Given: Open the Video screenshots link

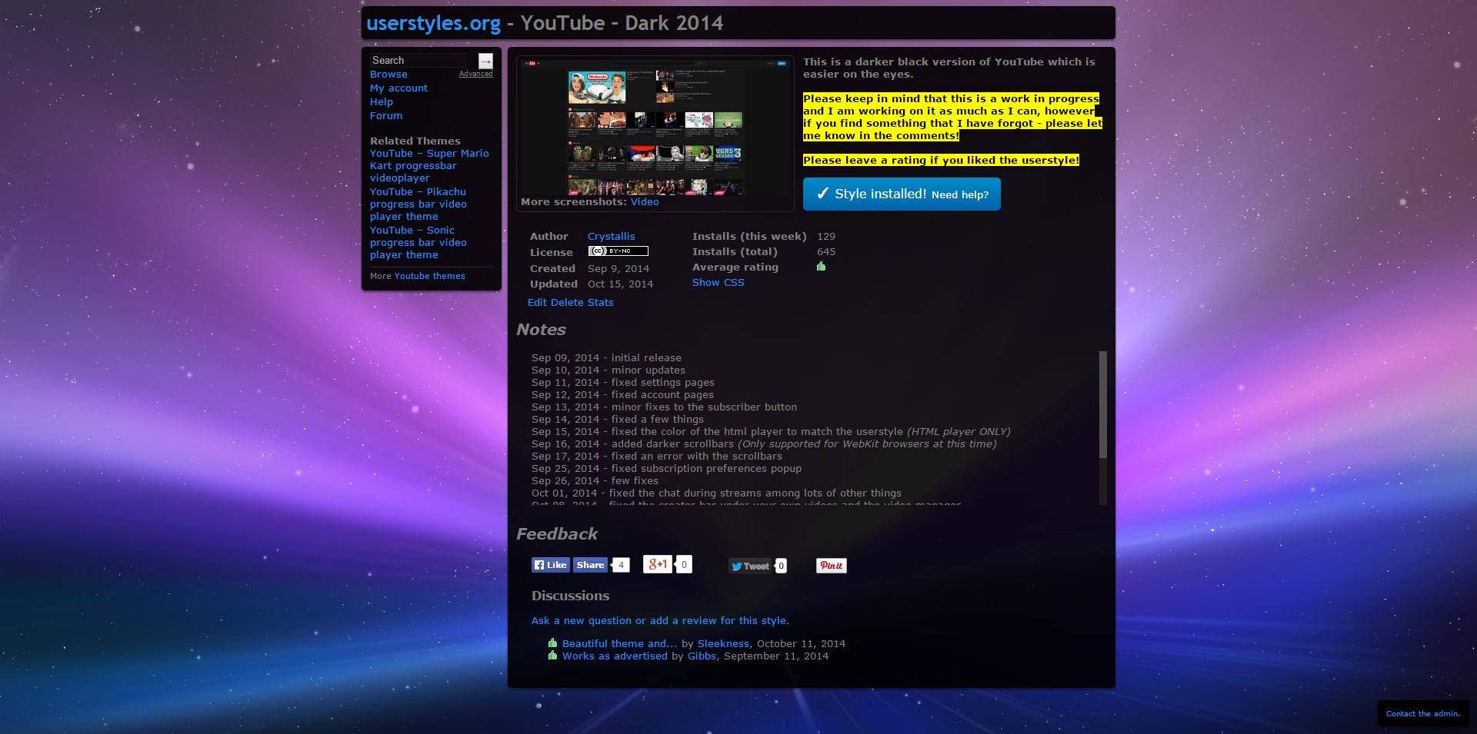Looking at the screenshot, I should click(645, 202).
